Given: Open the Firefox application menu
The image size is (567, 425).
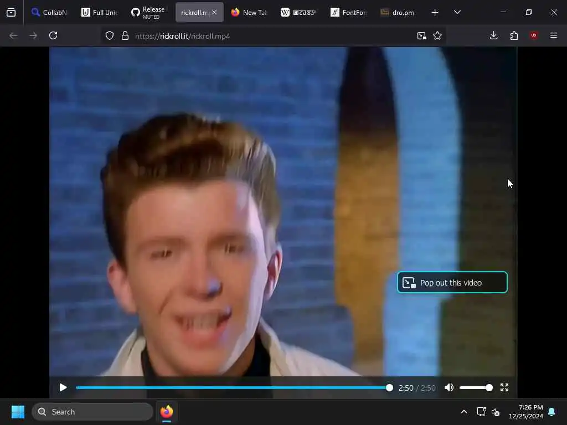Looking at the screenshot, I should [554, 35].
